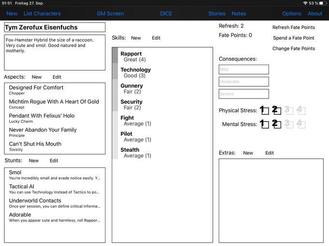Select the Adorable stunt
Image resolution: width=329 pixels, height=246 pixels.
55,217
